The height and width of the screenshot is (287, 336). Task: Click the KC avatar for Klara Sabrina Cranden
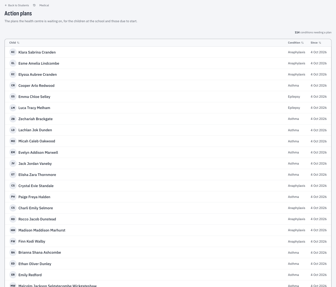coord(13,52)
